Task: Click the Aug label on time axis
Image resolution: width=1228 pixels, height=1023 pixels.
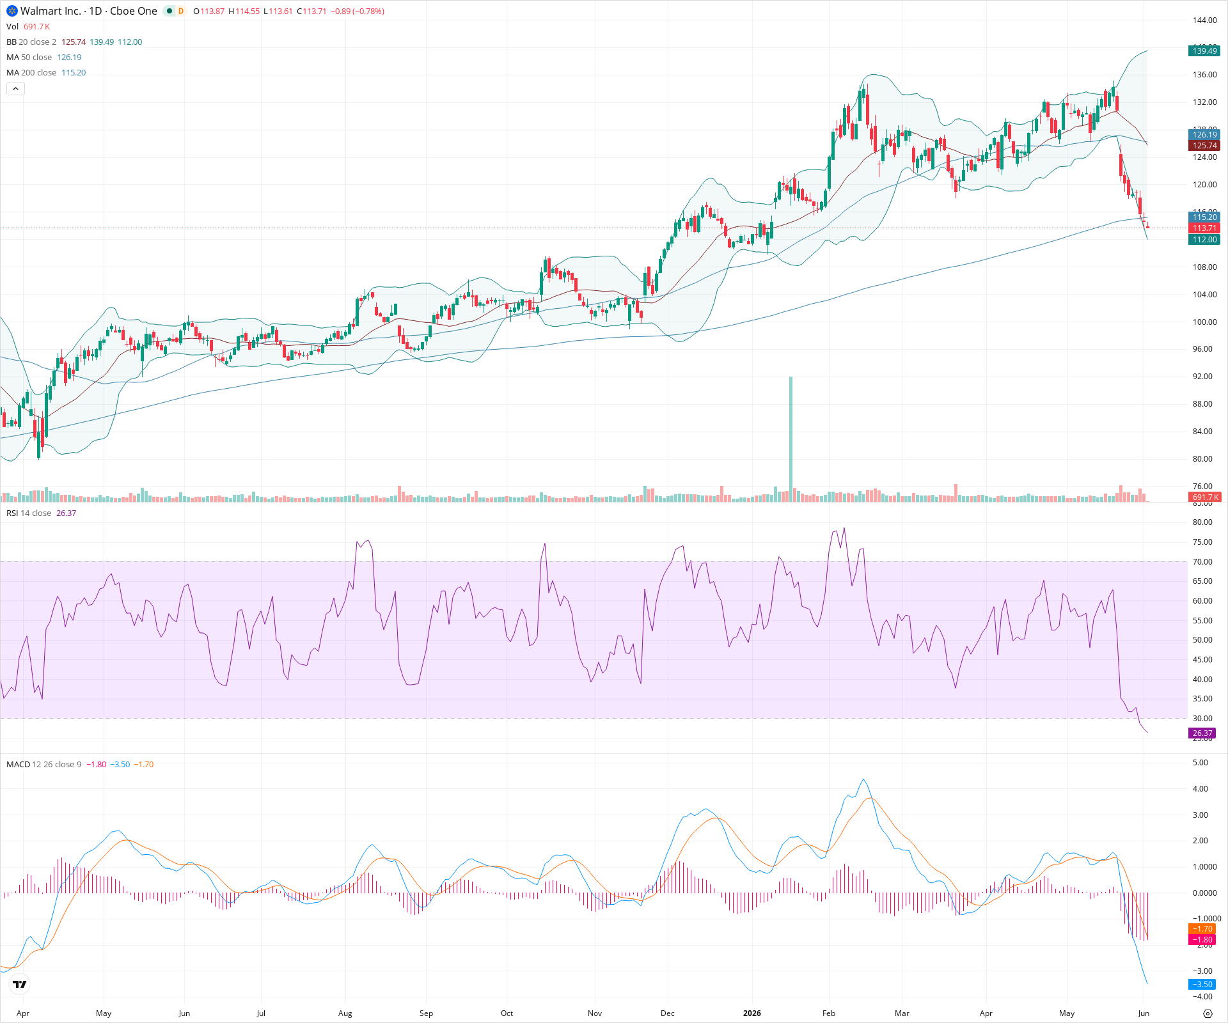Action: [345, 1013]
